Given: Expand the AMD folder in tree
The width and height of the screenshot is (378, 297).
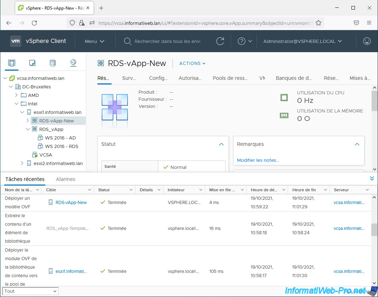Looking at the screenshot, I should tap(16, 95).
